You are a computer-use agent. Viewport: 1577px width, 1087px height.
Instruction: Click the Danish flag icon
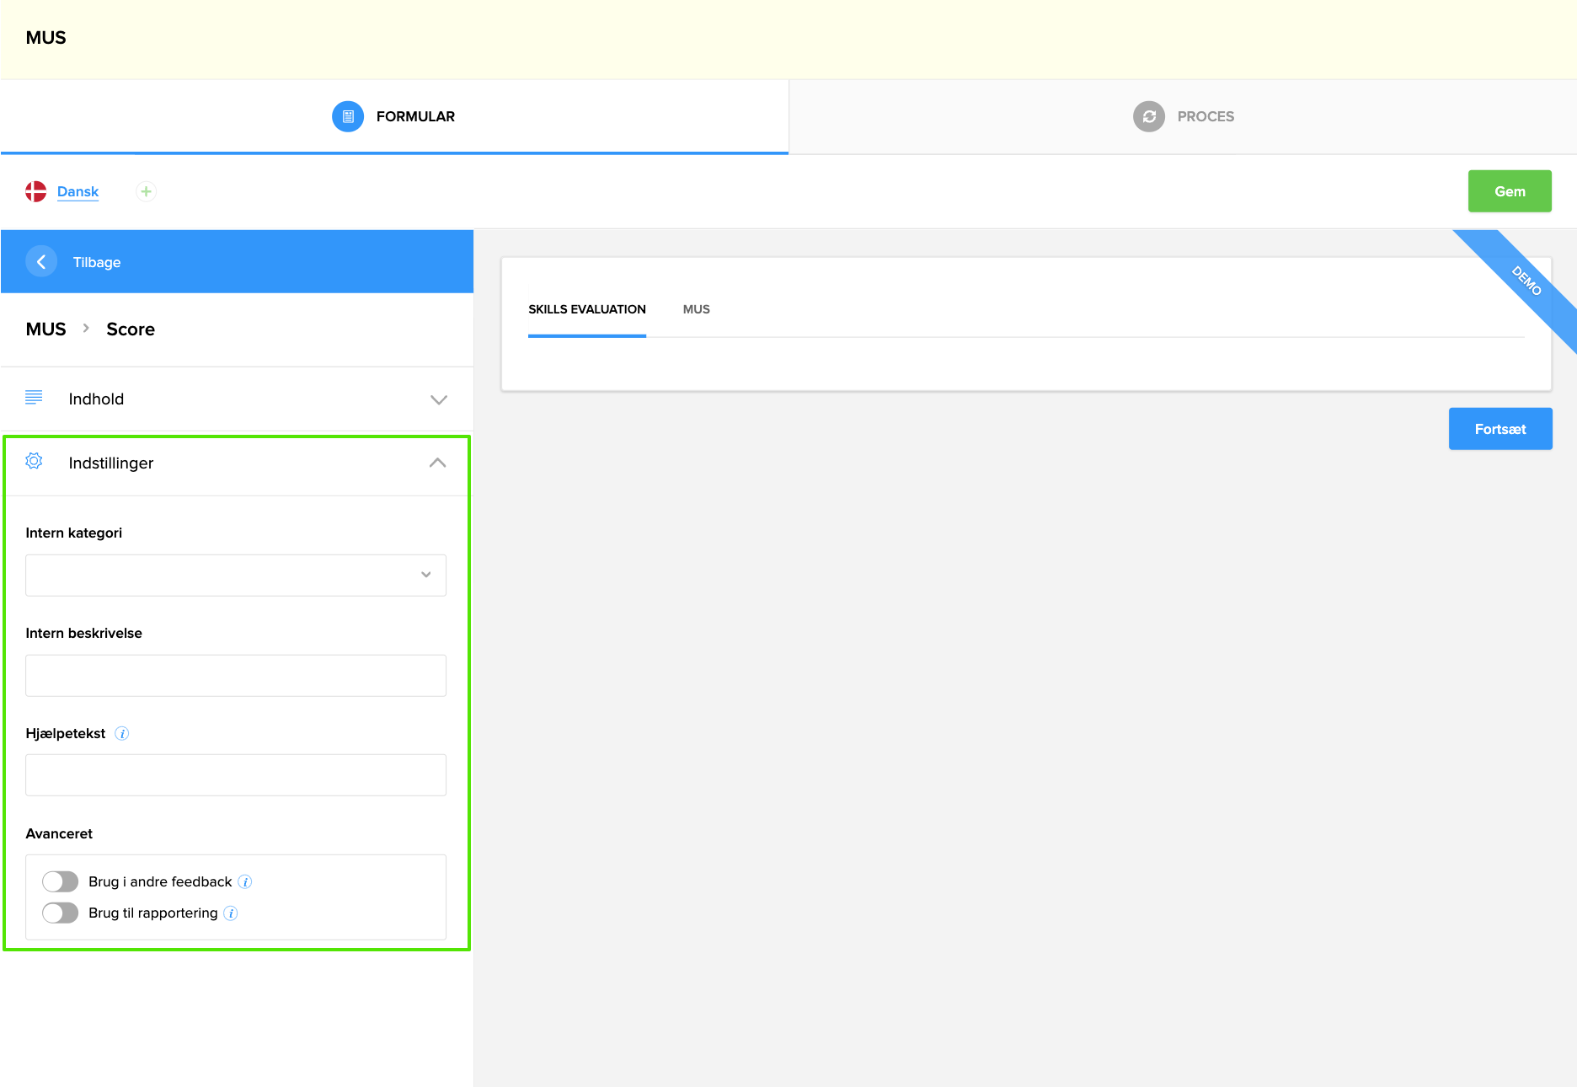pyautogui.click(x=36, y=191)
